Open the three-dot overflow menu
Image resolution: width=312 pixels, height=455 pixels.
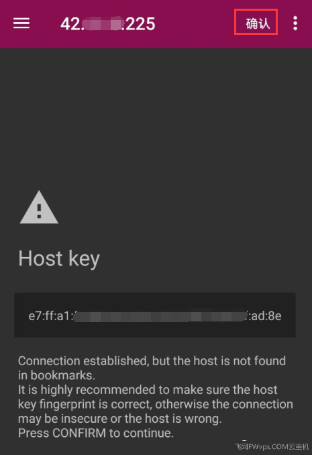click(x=295, y=23)
